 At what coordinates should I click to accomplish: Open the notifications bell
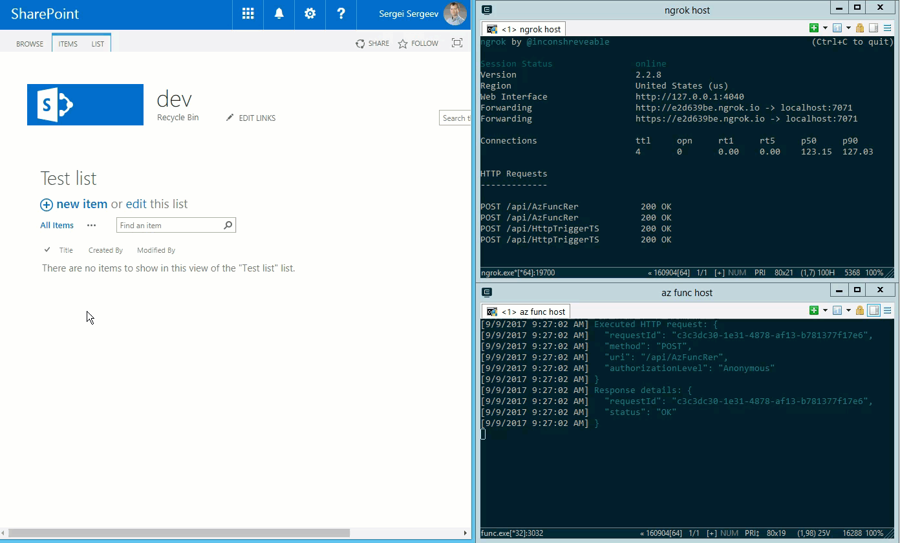point(279,14)
